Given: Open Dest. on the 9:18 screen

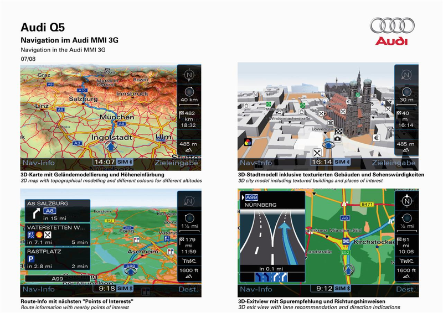Looking at the screenshot, I should coord(189,289).
